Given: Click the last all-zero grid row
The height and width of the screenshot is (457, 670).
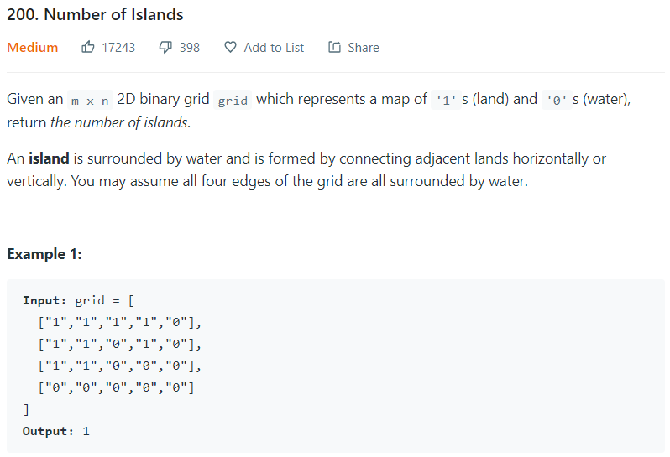Looking at the screenshot, I should tap(116, 387).
